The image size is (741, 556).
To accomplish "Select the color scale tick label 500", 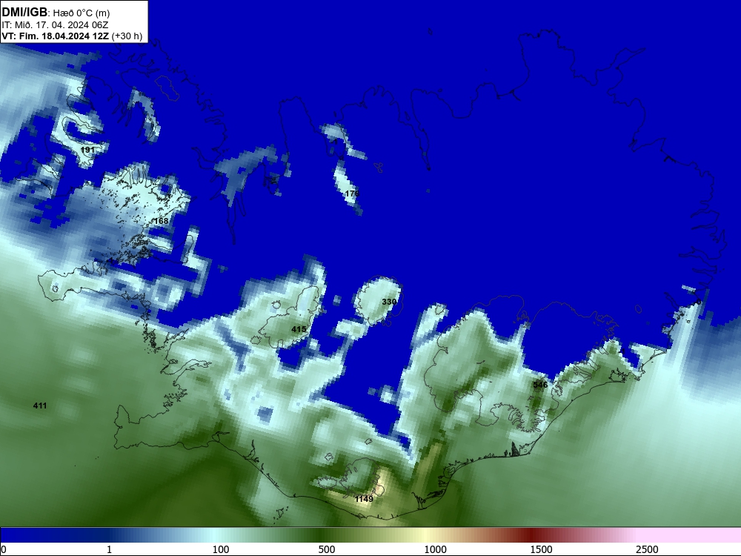I will click(327, 549).
